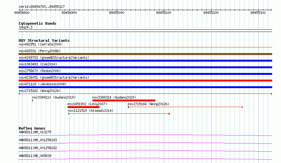Image resolution: width=281 pixels, height=163 pixels.
Task: Select the blue bar under nsv1063483 (Coe2014)
Action: pyautogui.click(x=145, y=67)
